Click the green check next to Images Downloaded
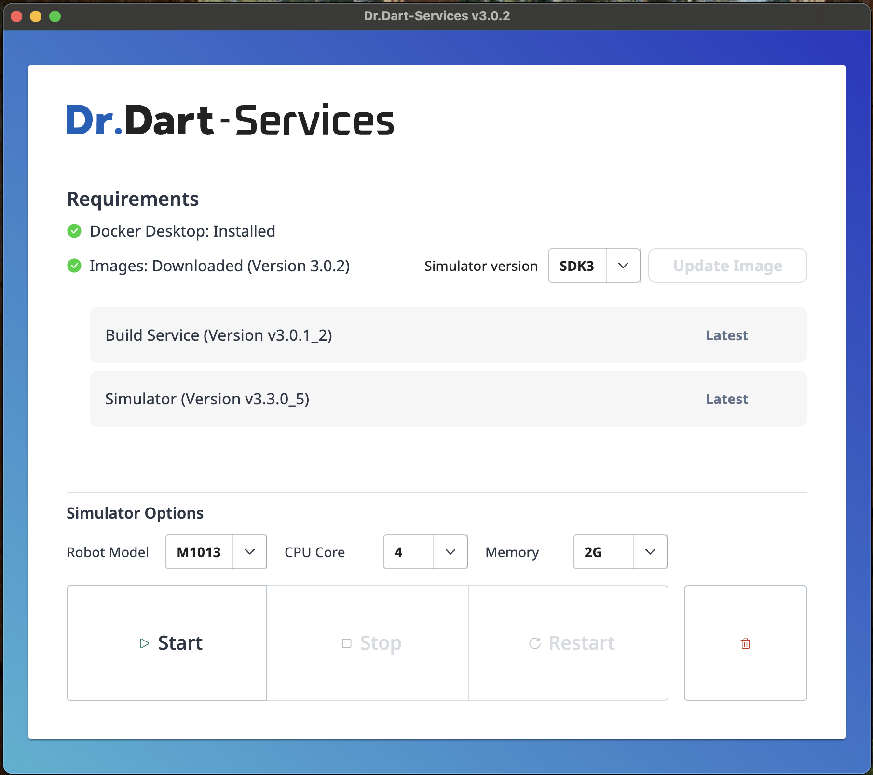Image resolution: width=873 pixels, height=775 pixels. click(74, 266)
